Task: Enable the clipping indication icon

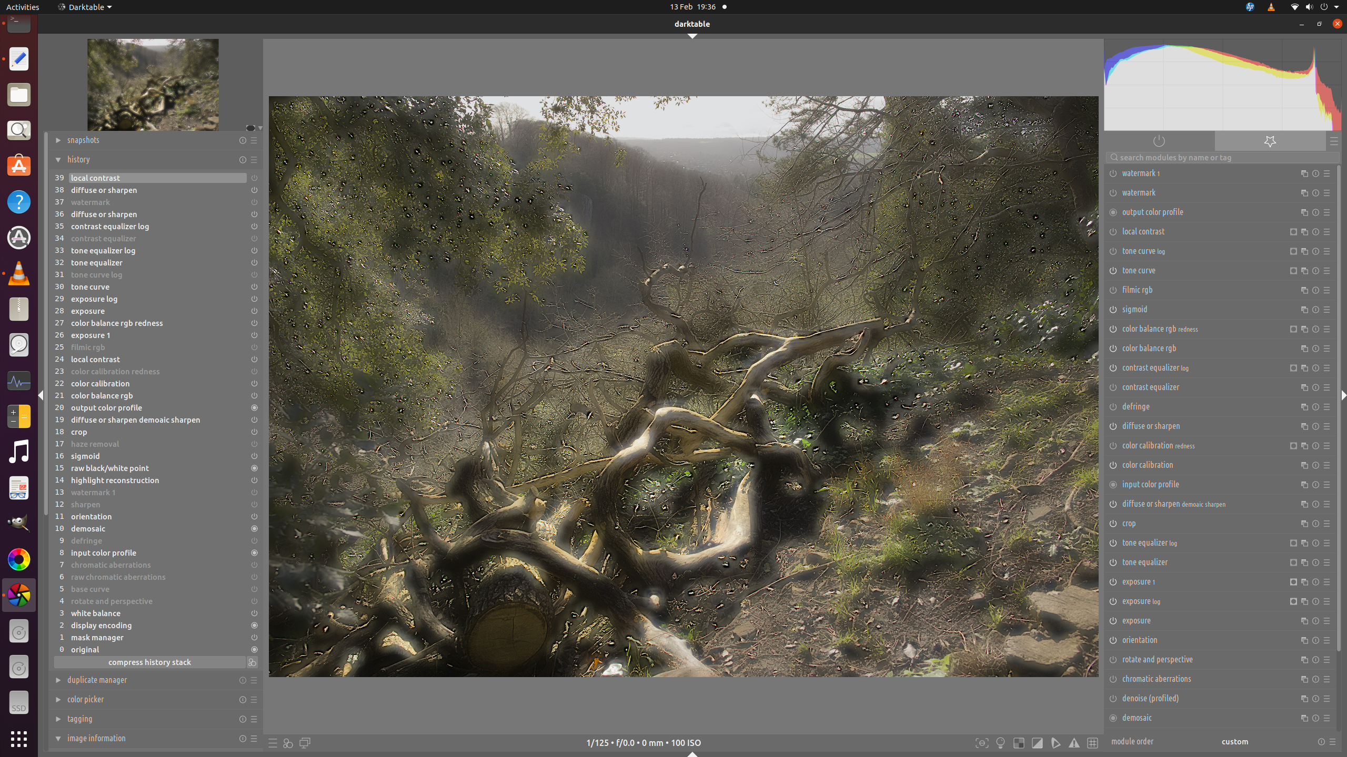Action: click(x=1037, y=743)
